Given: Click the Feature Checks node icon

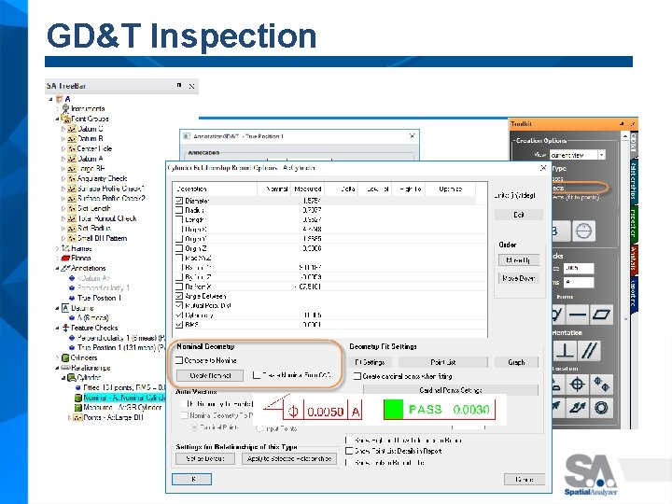Looking at the screenshot, I should pos(65,328).
